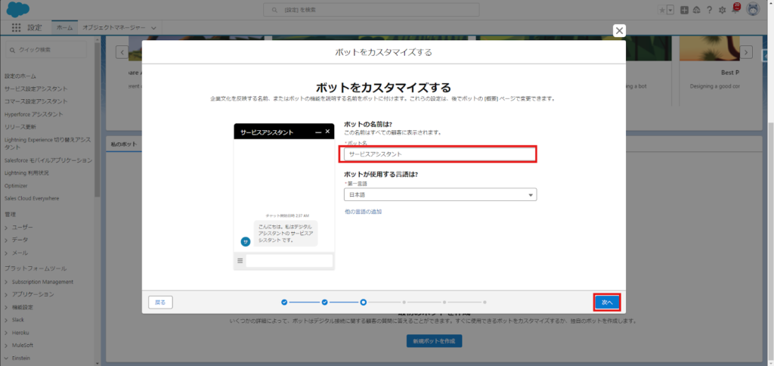Viewport: 774px width, 366px height.
Task: Click the user avatar profile icon
Action: coord(753,9)
